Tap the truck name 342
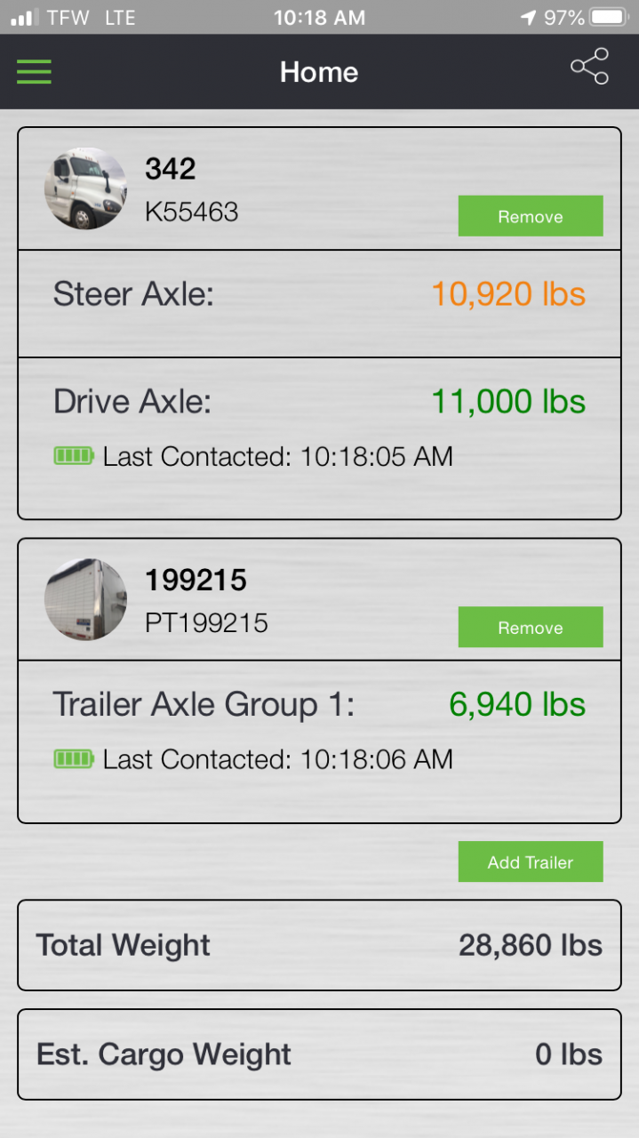 pos(171,169)
